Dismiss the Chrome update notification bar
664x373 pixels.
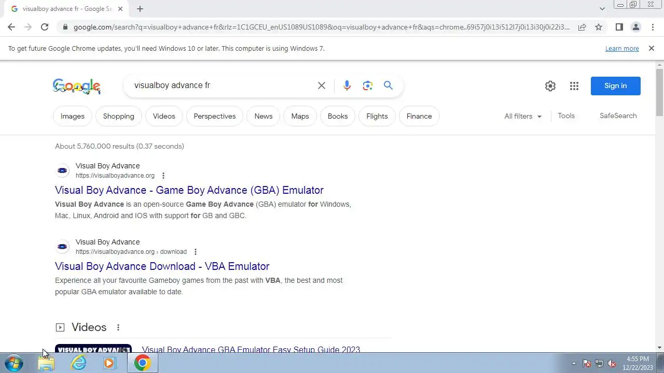pos(652,48)
